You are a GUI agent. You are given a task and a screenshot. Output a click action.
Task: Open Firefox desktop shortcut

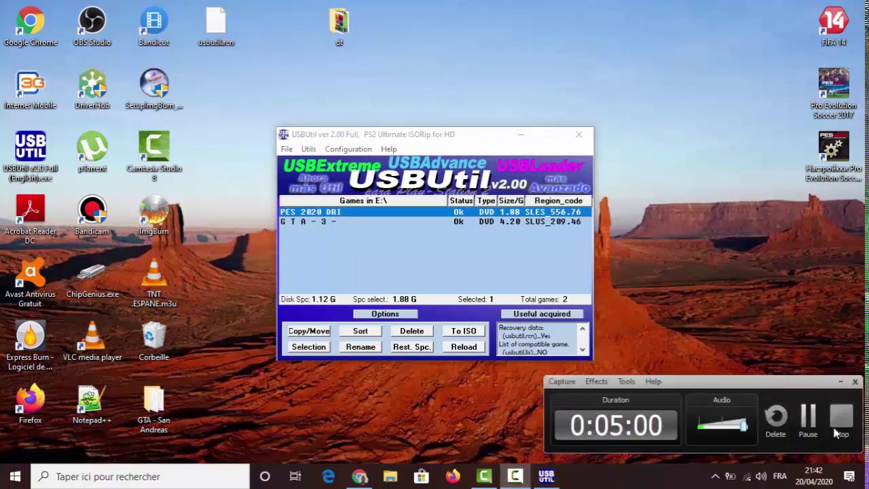[x=31, y=405]
